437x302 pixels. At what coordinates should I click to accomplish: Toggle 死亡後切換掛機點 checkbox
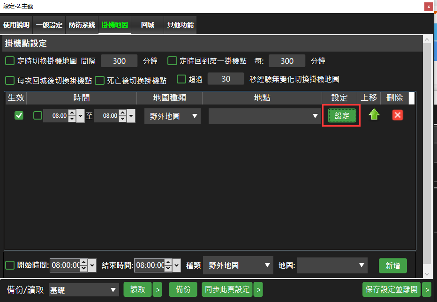tap(99, 80)
